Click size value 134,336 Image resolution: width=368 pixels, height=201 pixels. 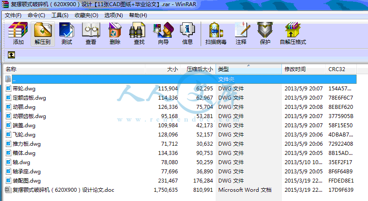tap(168, 153)
